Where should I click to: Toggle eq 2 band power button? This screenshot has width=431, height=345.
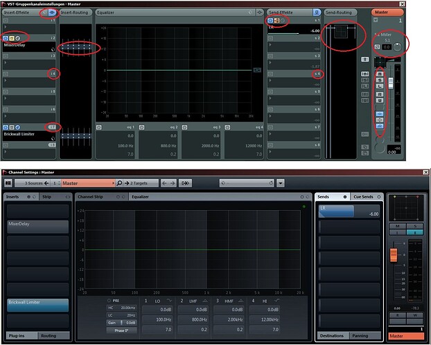click(142, 127)
